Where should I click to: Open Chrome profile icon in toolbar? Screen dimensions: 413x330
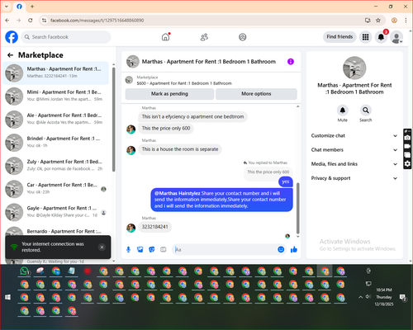394,21
